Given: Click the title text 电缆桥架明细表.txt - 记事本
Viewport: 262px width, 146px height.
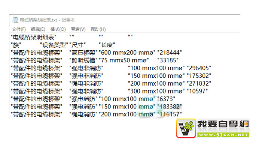Looking at the screenshot, I should pos(47,20).
